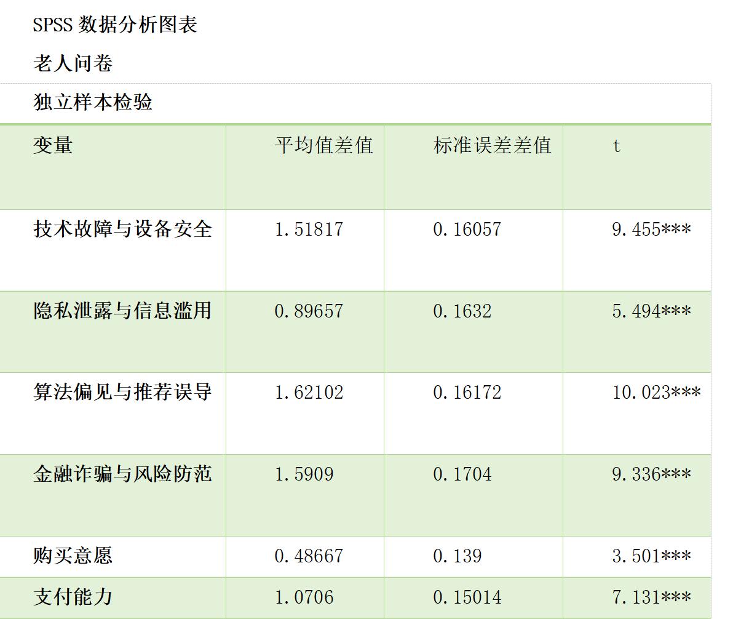Click the 't' column header cell
The width and height of the screenshot is (749, 619).
tap(616, 146)
